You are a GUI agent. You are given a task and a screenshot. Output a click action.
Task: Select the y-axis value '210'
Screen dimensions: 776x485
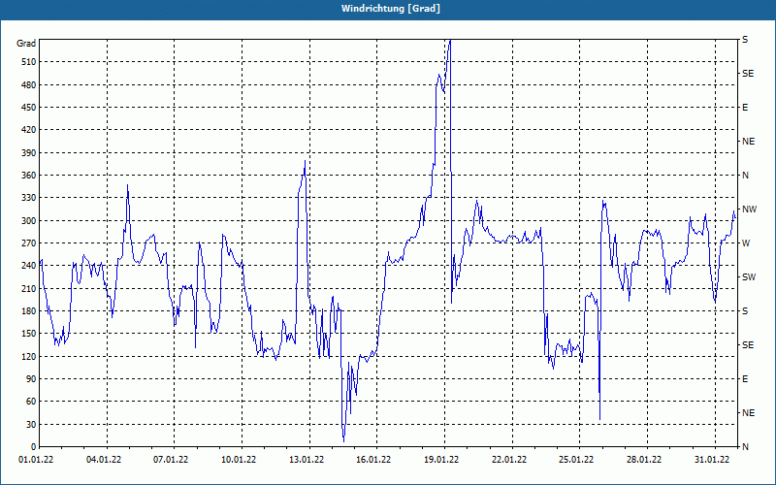click(x=29, y=288)
